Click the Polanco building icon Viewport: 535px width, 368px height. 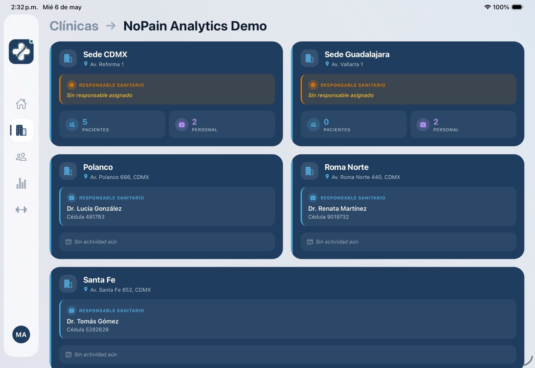tap(68, 171)
